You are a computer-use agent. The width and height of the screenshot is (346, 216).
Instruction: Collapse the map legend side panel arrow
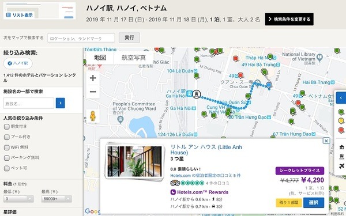(x=341, y=97)
